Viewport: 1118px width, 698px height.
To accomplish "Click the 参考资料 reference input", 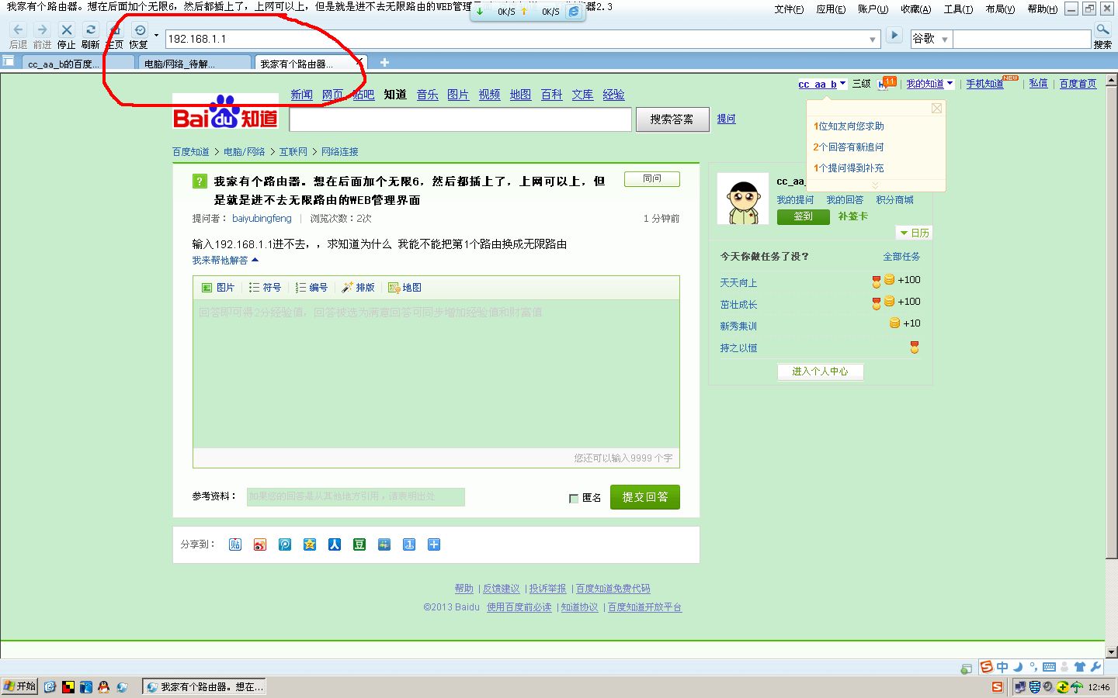I will coord(356,496).
